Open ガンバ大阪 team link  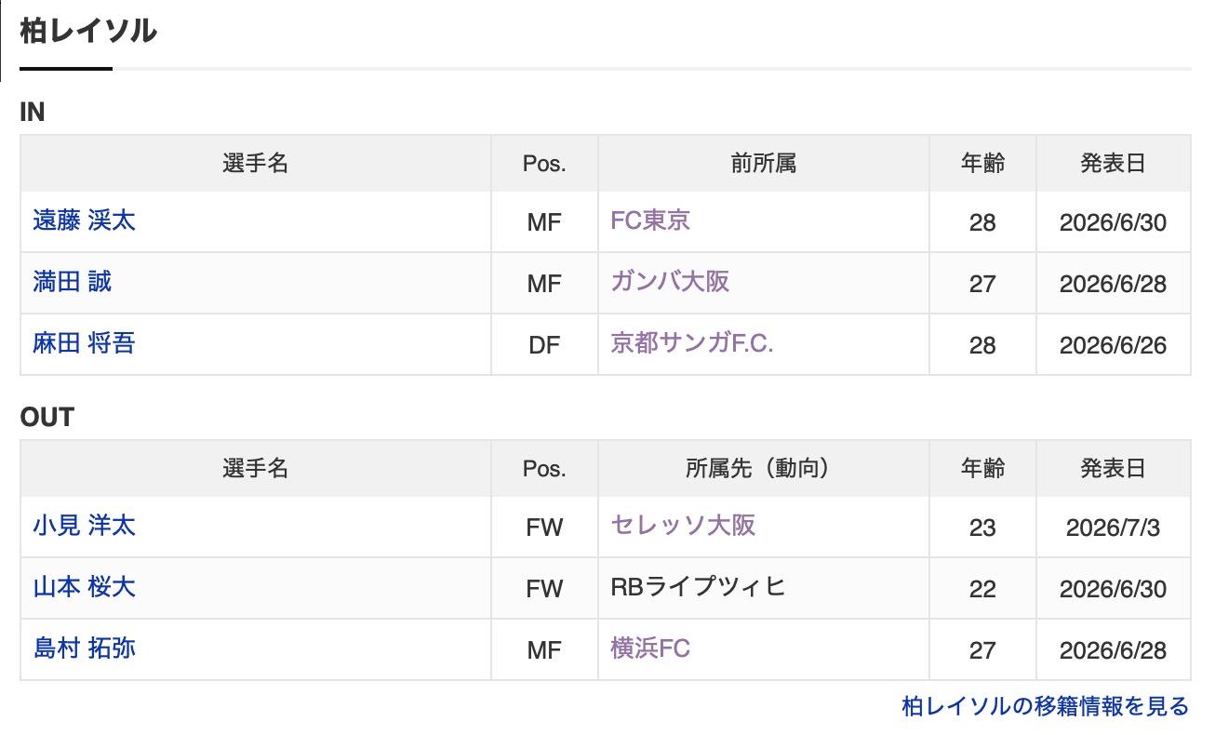point(670,282)
